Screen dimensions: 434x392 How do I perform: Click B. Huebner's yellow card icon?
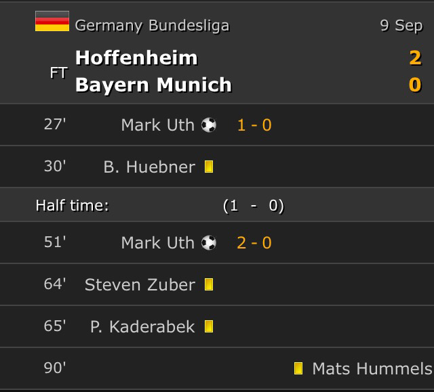click(x=209, y=167)
